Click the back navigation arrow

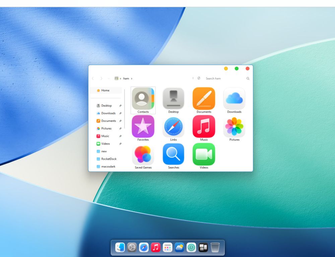[x=93, y=78]
